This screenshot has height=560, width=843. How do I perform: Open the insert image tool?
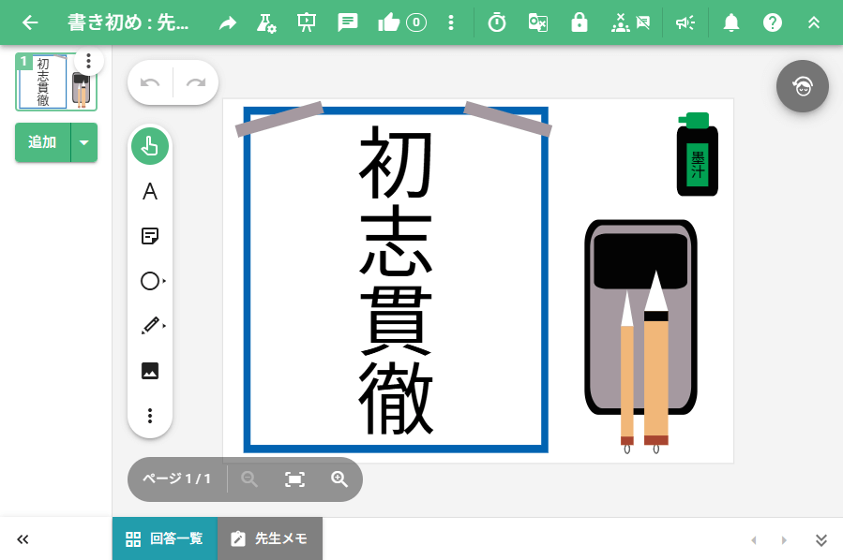click(150, 371)
